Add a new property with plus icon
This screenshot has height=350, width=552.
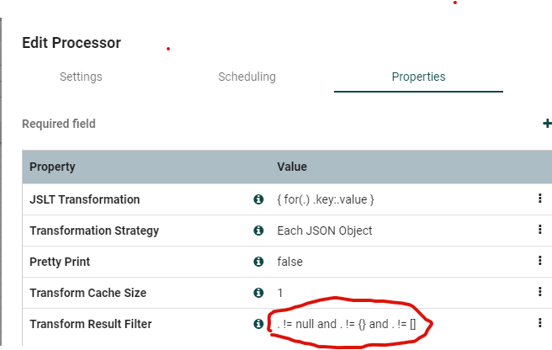coord(547,124)
